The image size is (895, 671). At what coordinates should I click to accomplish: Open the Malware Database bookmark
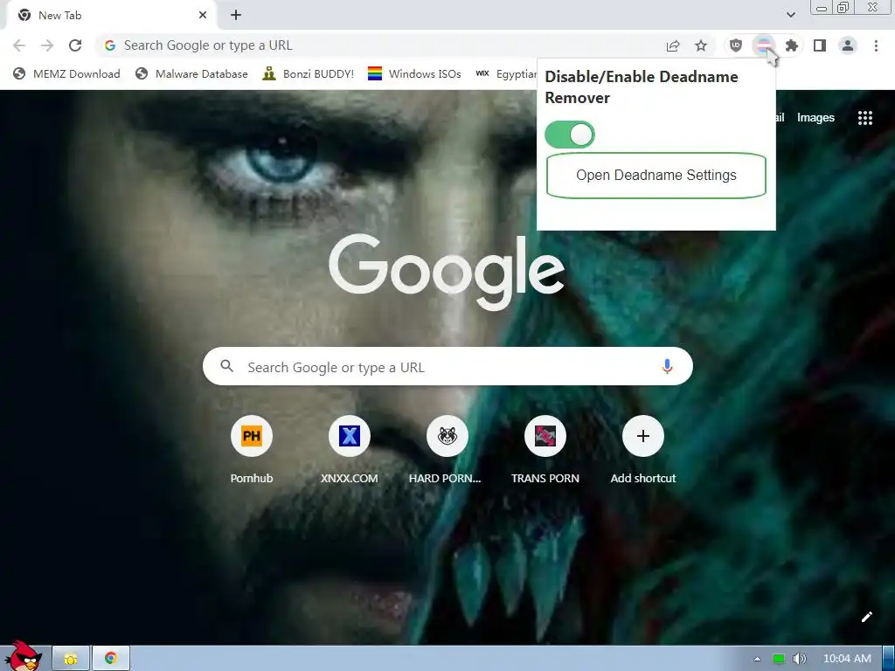click(x=191, y=73)
